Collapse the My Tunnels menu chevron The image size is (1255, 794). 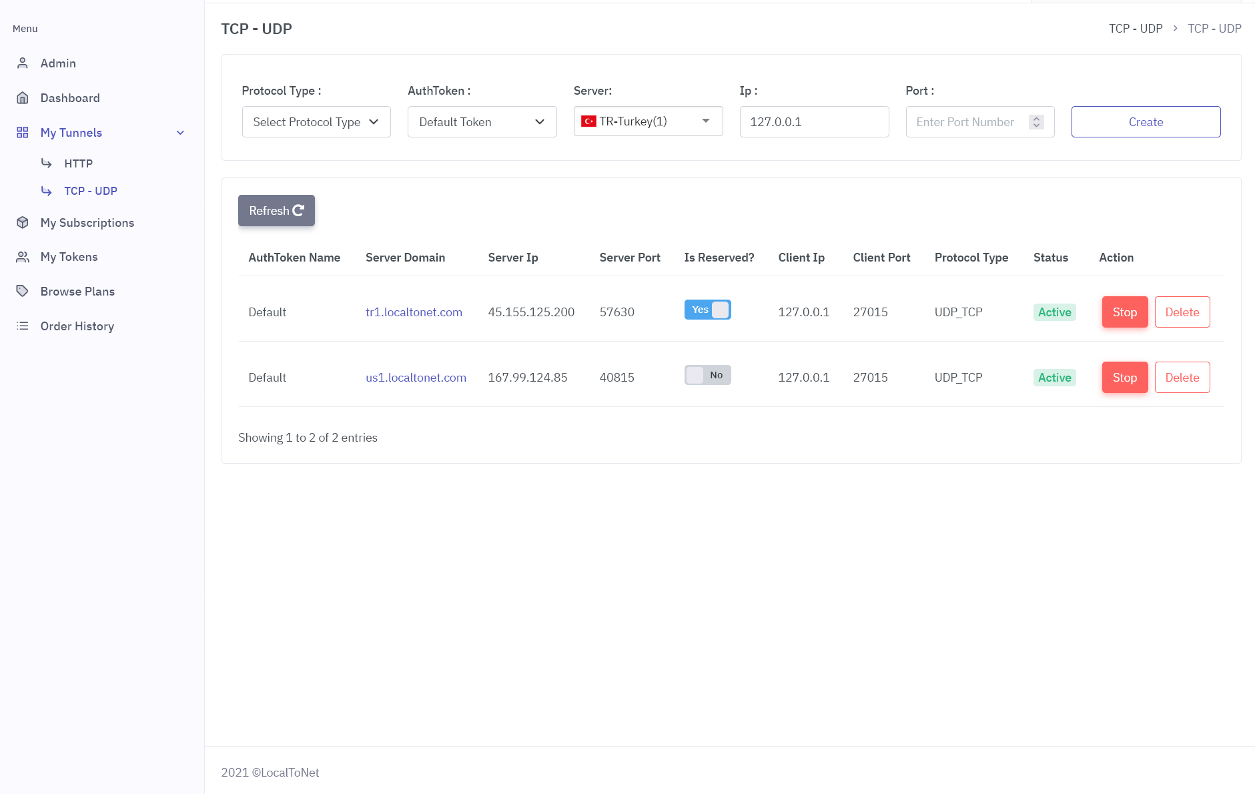180,133
